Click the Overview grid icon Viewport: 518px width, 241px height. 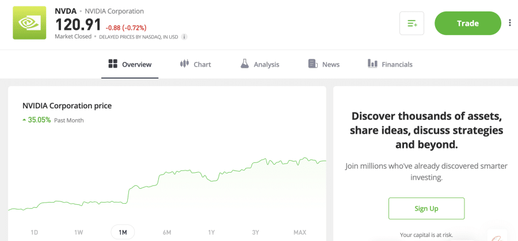coord(113,64)
